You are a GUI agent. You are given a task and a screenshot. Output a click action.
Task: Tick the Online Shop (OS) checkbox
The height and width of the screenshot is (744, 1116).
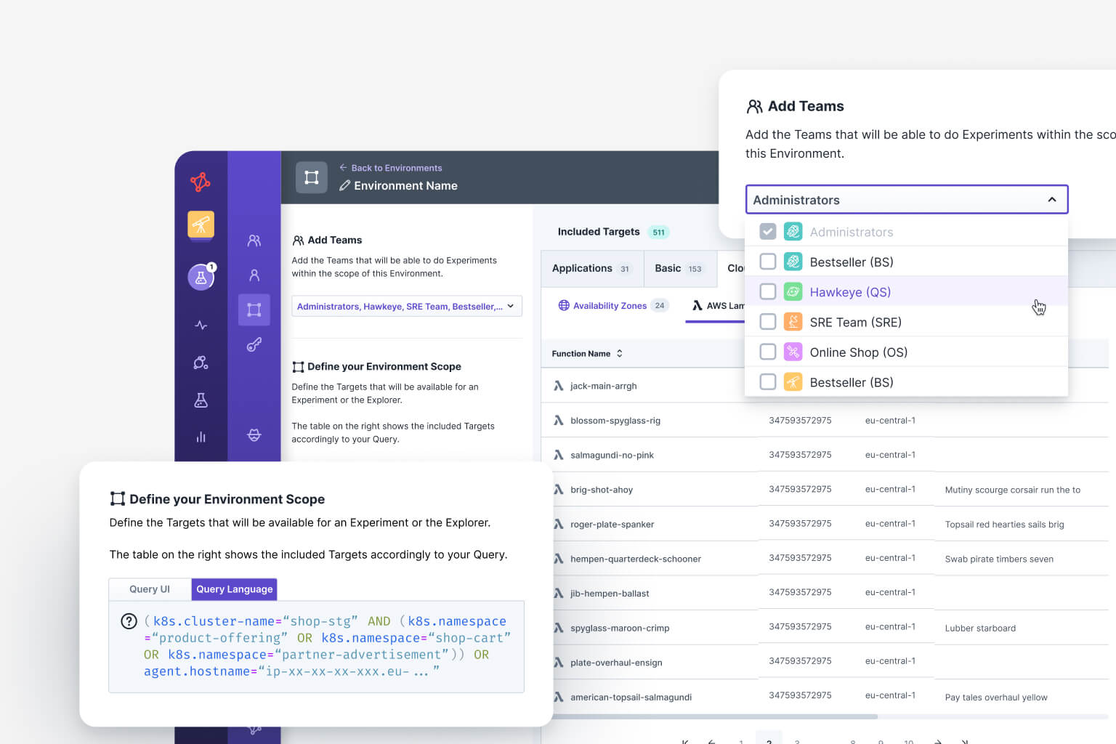767,352
